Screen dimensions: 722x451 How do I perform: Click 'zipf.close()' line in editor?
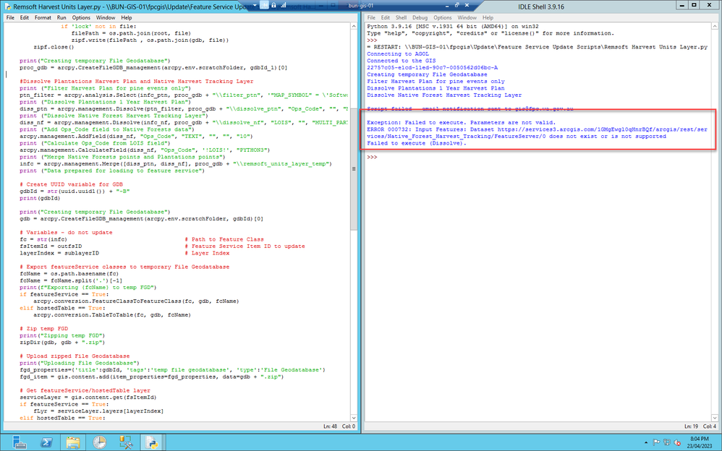[x=54, y=47]
